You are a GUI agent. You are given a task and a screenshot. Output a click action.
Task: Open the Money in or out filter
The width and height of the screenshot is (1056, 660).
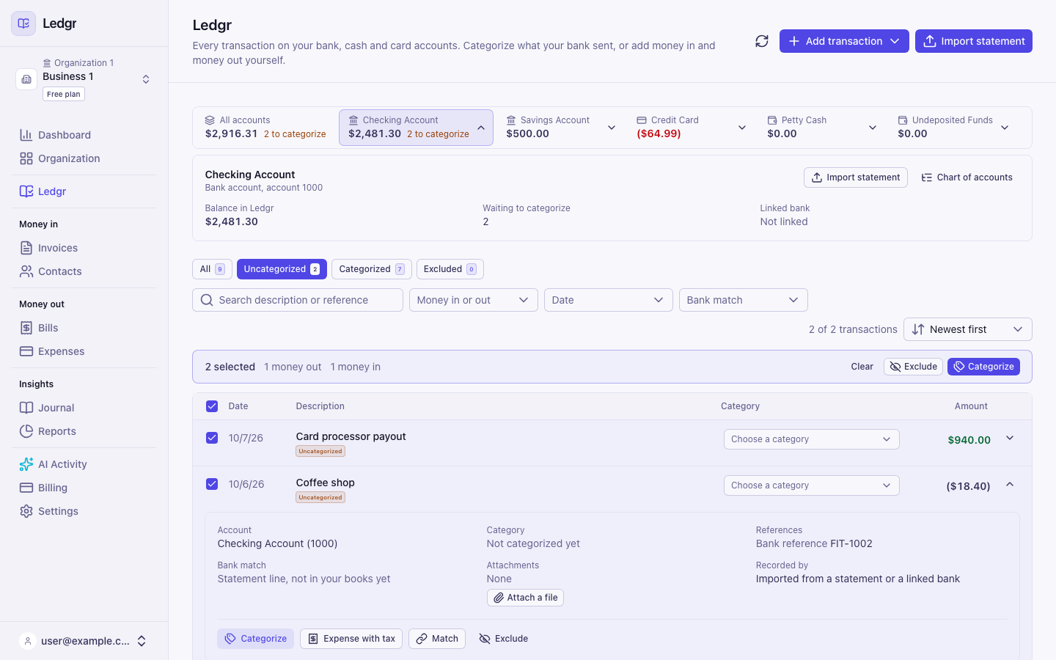(474, 300)
